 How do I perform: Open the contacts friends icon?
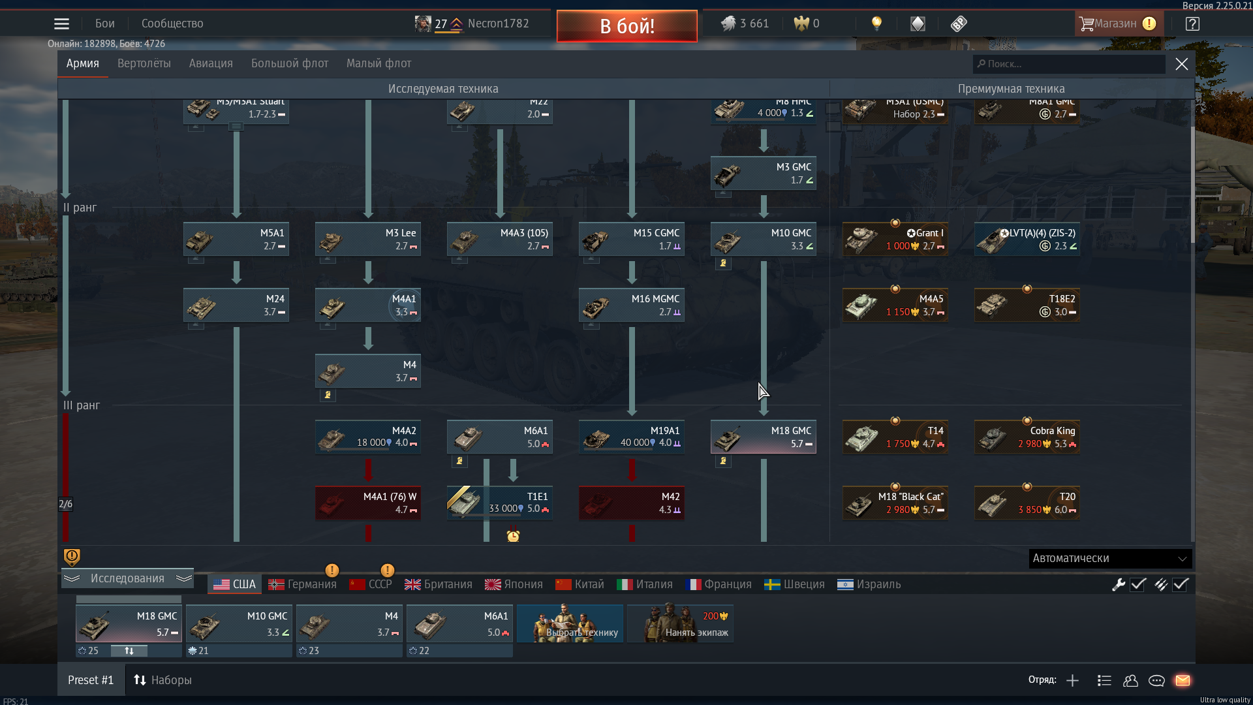coord(1130,681)
